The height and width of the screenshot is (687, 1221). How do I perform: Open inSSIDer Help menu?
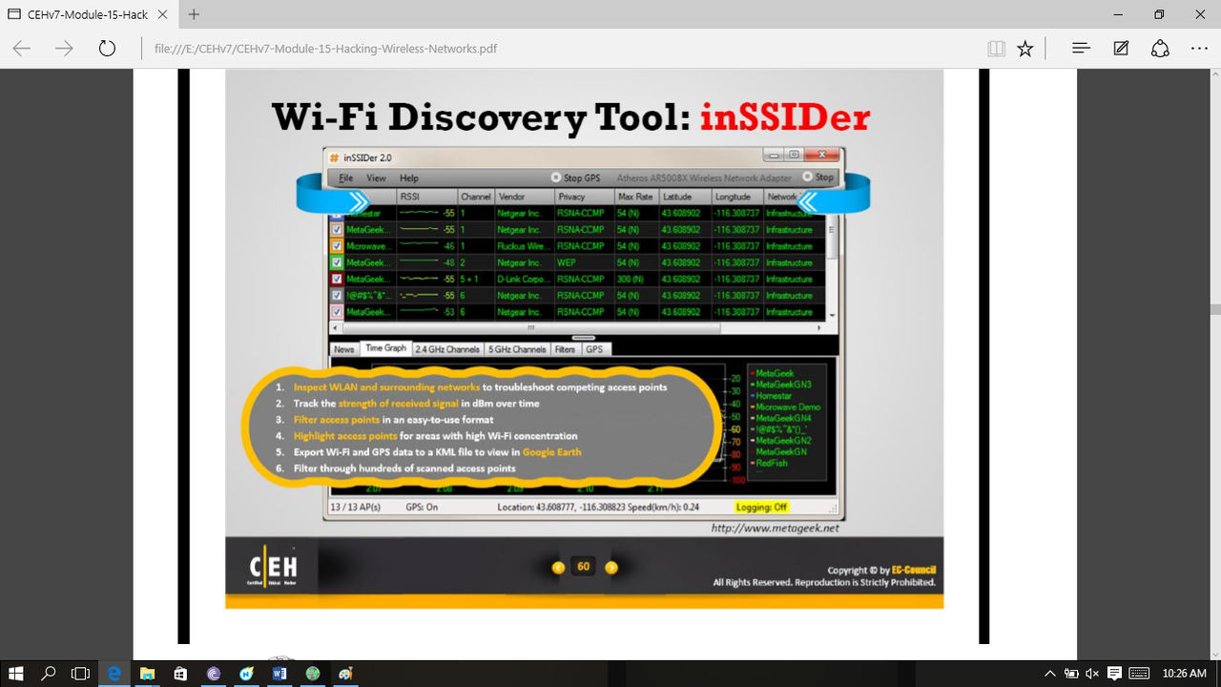[x=409, y=178]
